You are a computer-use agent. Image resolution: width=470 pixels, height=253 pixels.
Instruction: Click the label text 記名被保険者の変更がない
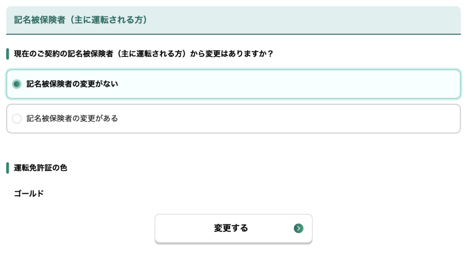click(x=72, y=84)
